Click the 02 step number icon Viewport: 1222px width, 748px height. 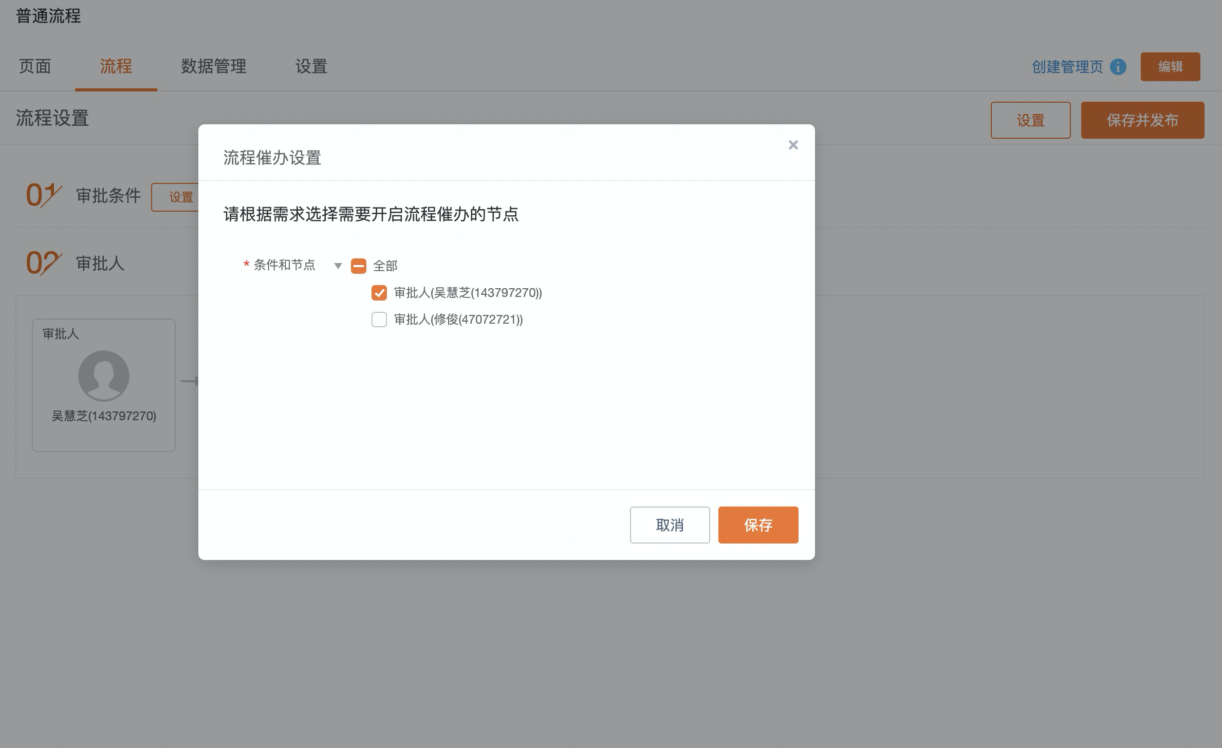pyautogui.click(x=44, y=263)
